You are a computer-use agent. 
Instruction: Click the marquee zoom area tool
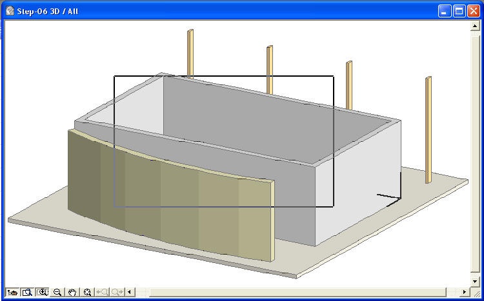43,292
